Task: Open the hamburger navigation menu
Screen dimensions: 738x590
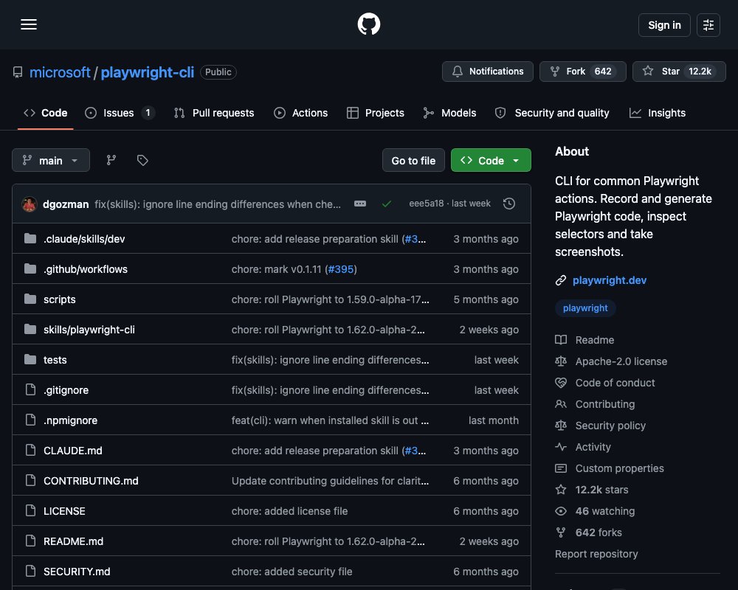Action: click(x=29, y=24)
